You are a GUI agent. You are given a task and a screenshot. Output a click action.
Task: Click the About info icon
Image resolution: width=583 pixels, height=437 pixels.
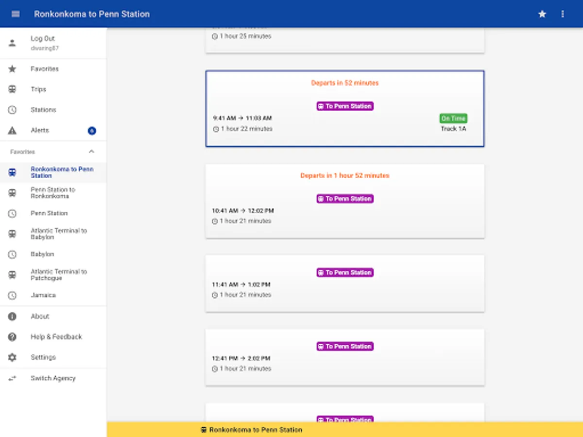[12, 316]
